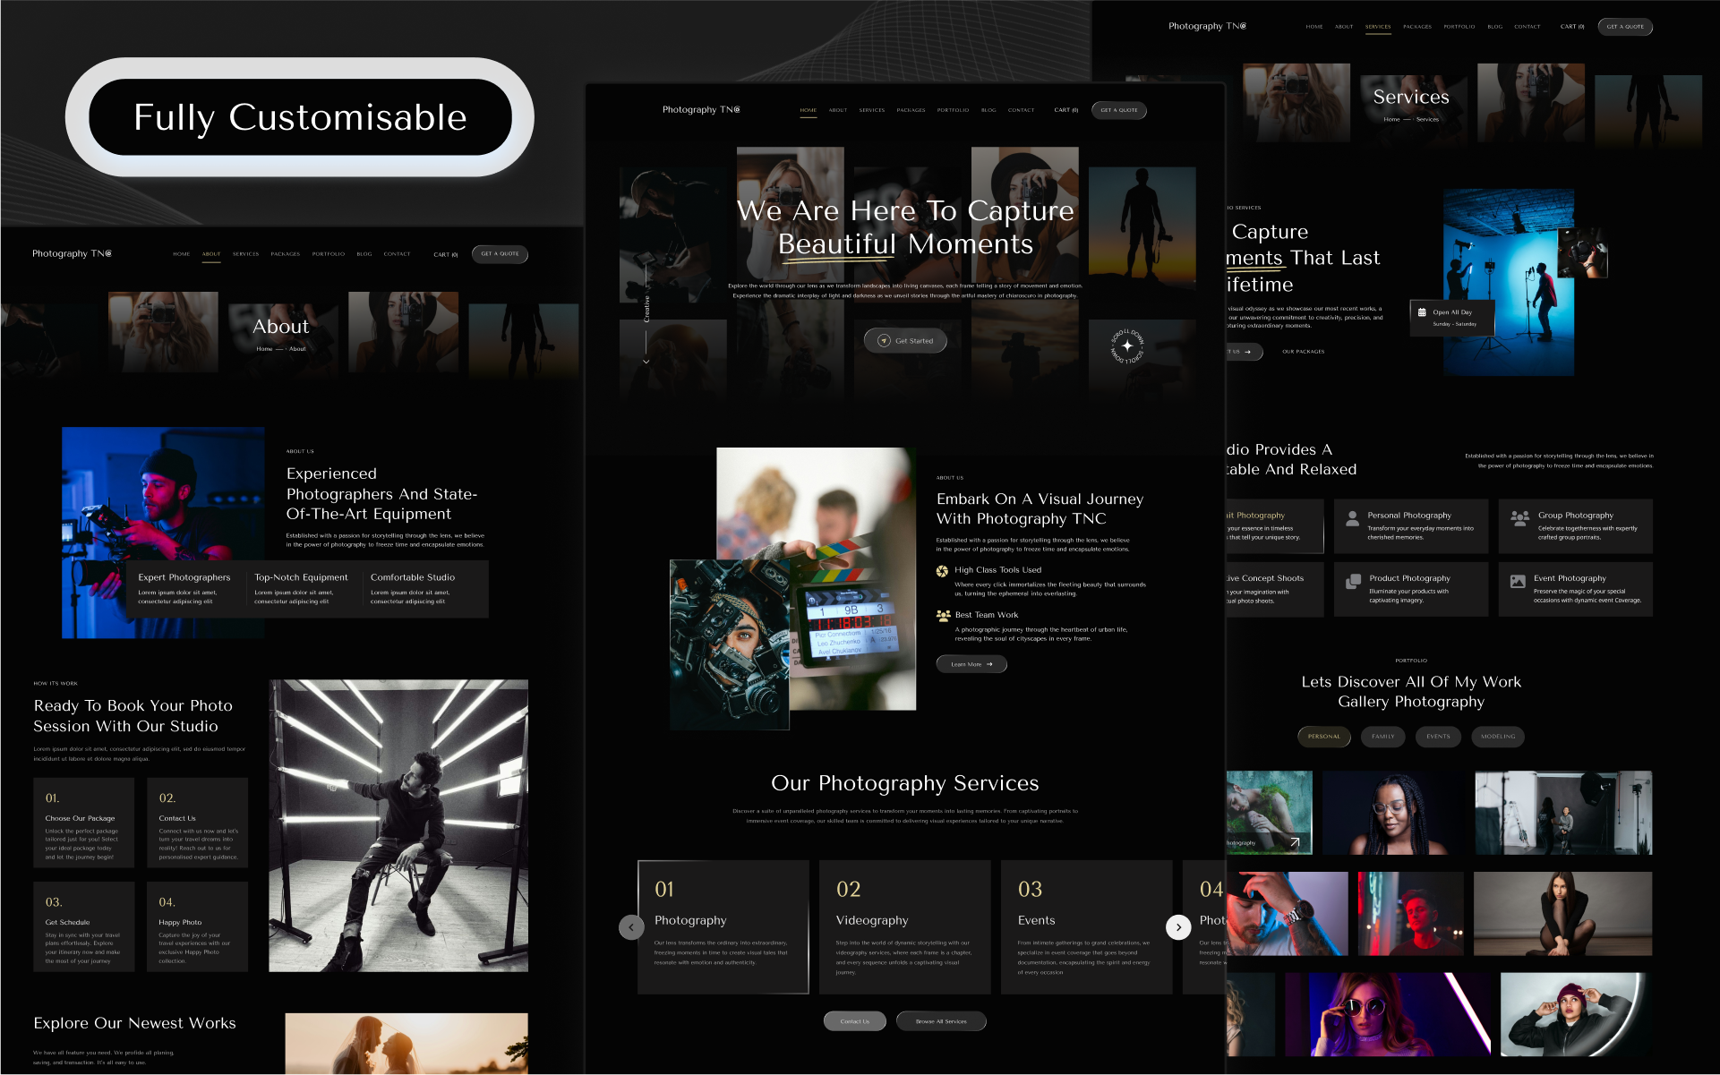
Task: Click the Product Photography icon
Action: click(x=1353, y=582)
